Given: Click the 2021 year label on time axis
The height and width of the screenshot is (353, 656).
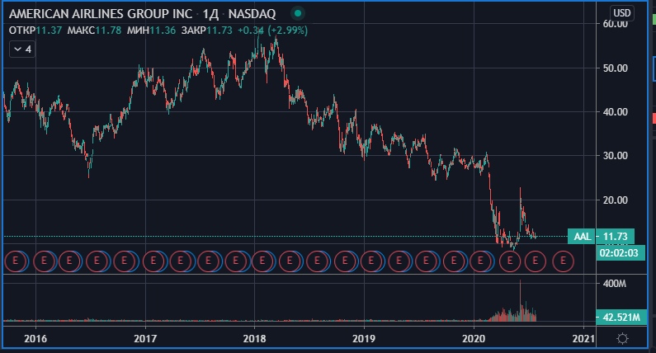Looking at the screenshot, I should coord(583,338).
